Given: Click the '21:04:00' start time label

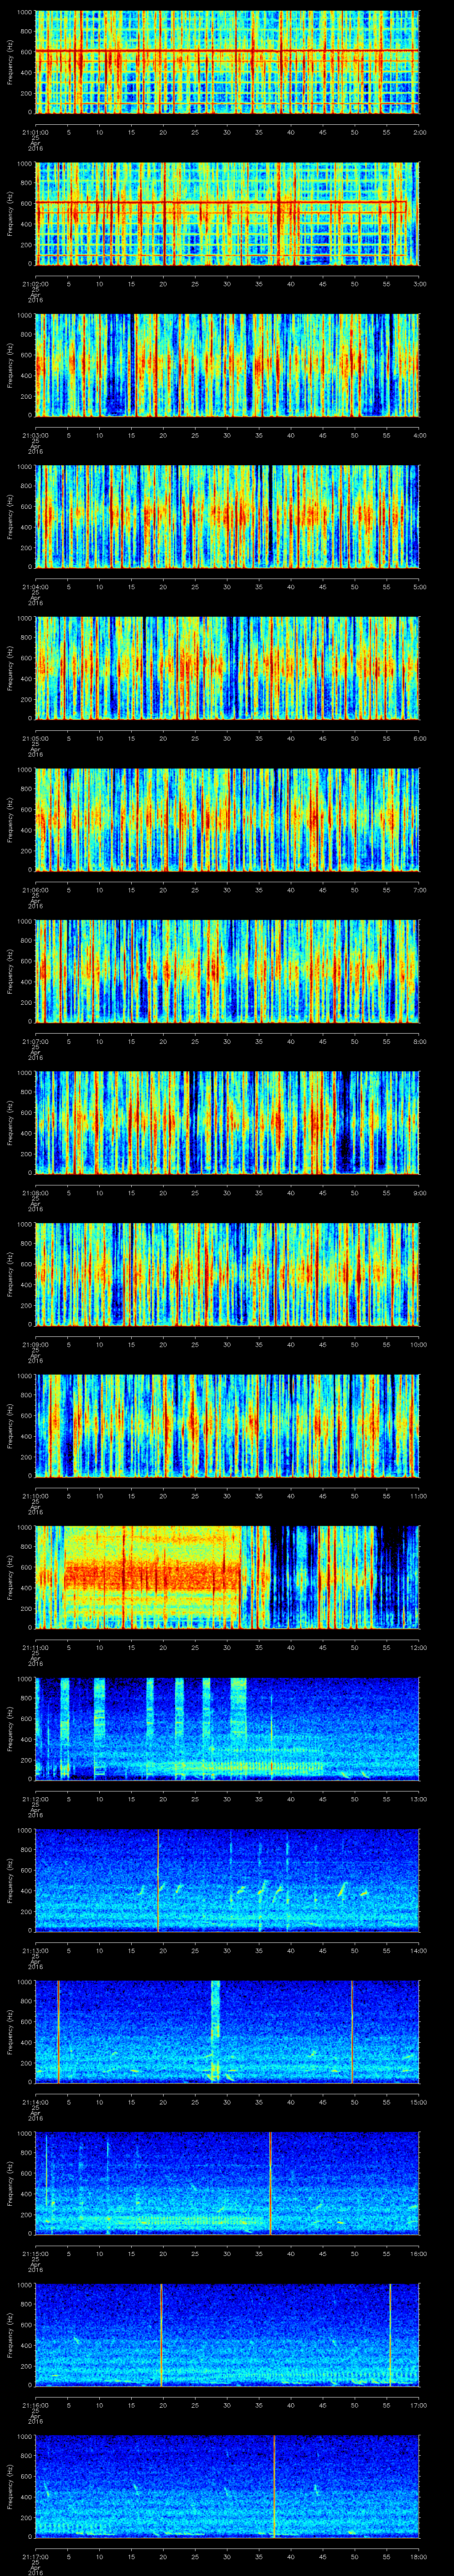Looking at the screenshot, I should coord(35,586).
